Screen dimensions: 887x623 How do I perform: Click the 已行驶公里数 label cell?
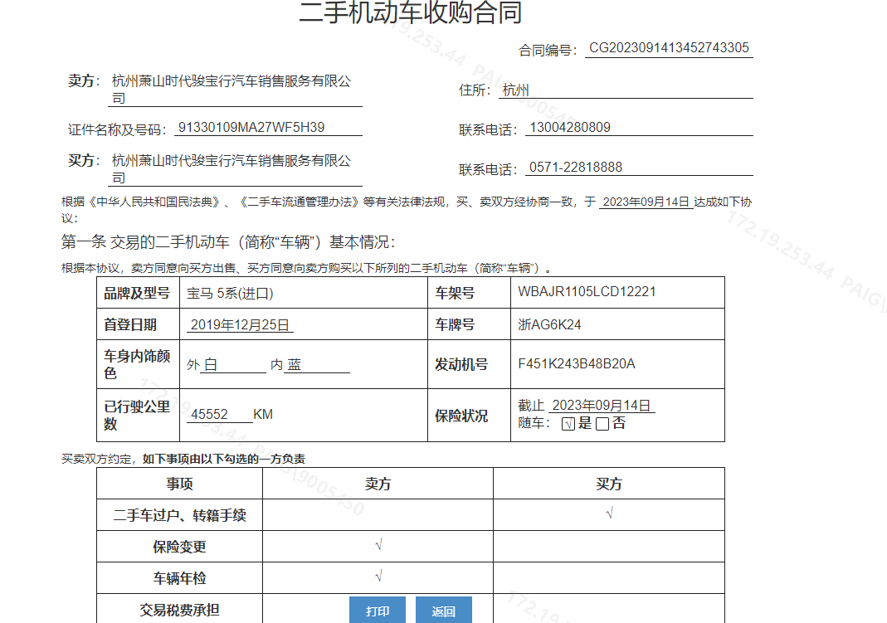pyautogui.click(x=137, y=416)
